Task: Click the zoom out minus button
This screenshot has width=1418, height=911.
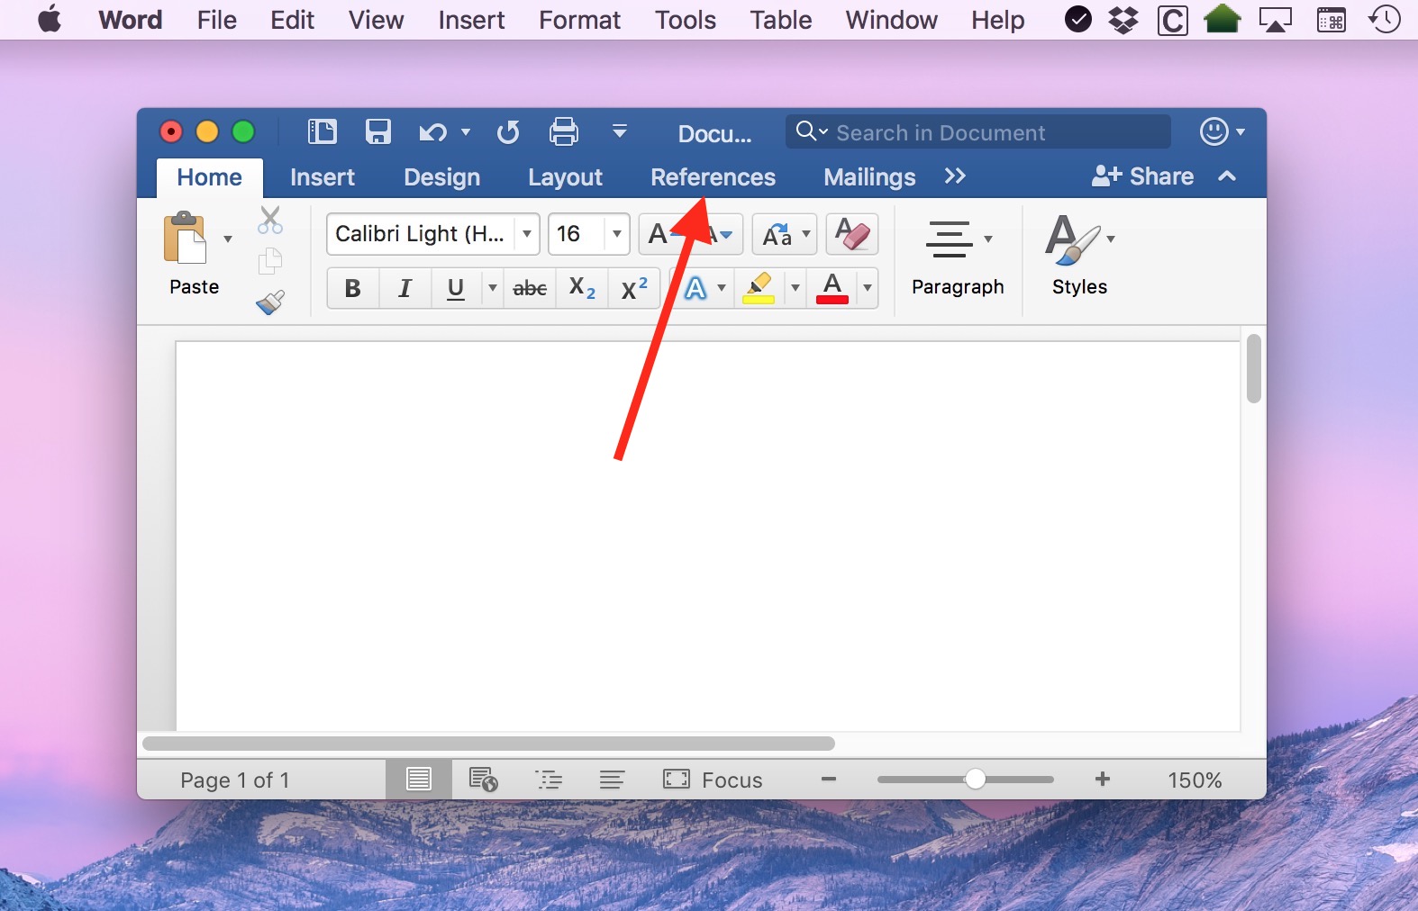Action: pos(829,780)
